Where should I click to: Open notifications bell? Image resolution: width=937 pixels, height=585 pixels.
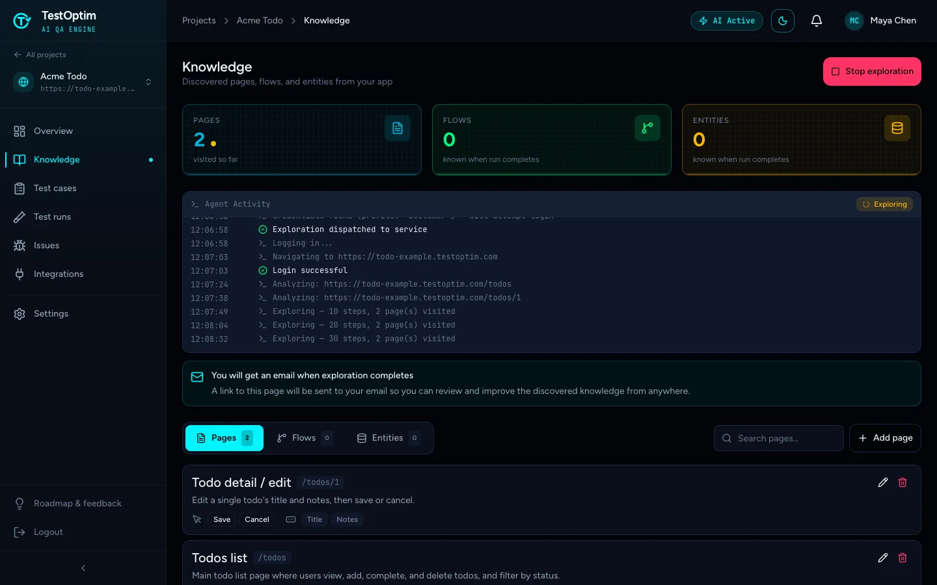[x=817, y=21]
